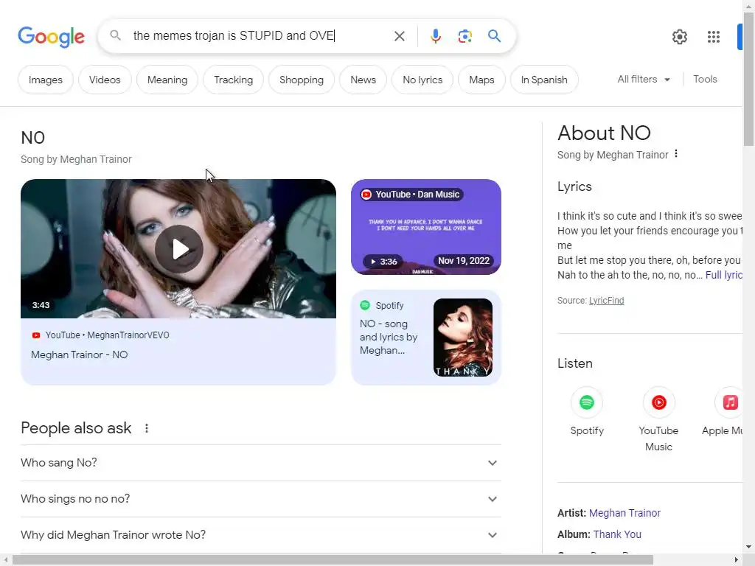This screenshot has width=755, height=566.
Task: Open the Tools button
Action: click(705, 80)
